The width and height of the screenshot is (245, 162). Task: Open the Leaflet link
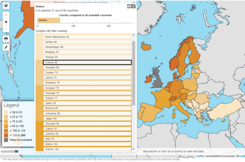coord(200,156)
